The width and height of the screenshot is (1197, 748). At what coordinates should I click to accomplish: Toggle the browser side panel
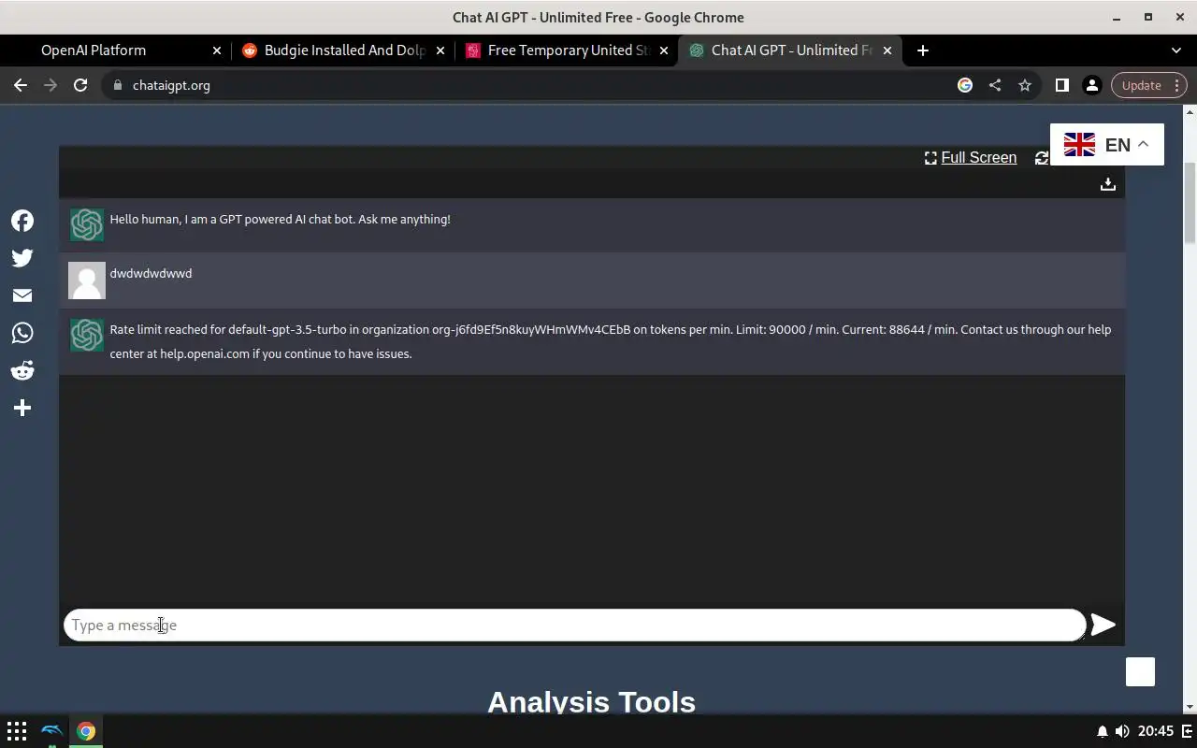[1061, 85]
